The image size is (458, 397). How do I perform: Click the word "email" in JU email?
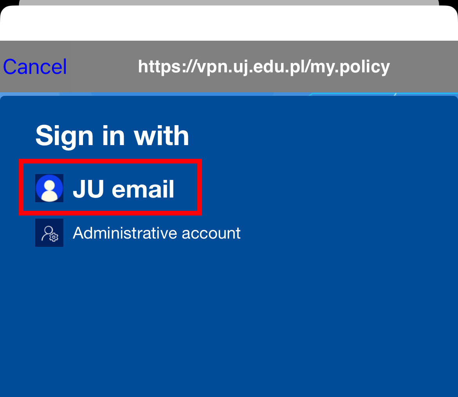(x=143, y=189)
